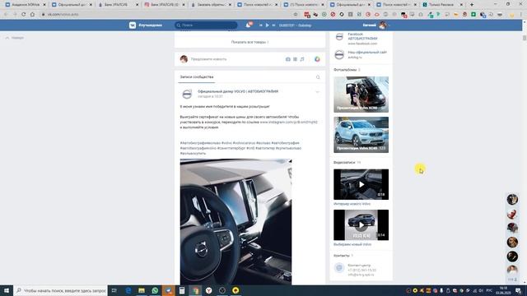
Task: Switch to the 'Только Реклама' browser tab
Action: point(441,5)
